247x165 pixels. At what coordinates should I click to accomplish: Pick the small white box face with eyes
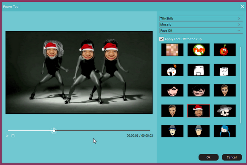click(225, 70)
